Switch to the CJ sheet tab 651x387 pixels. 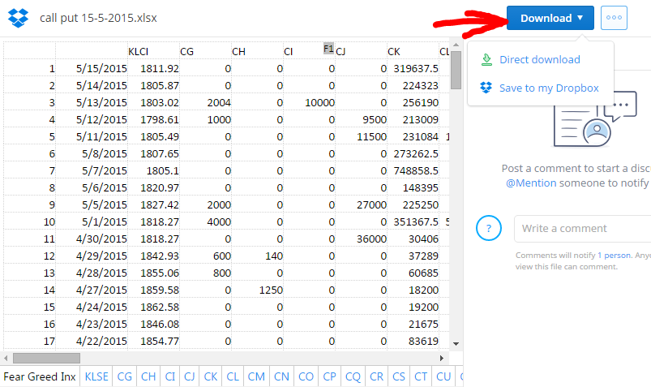190,376
